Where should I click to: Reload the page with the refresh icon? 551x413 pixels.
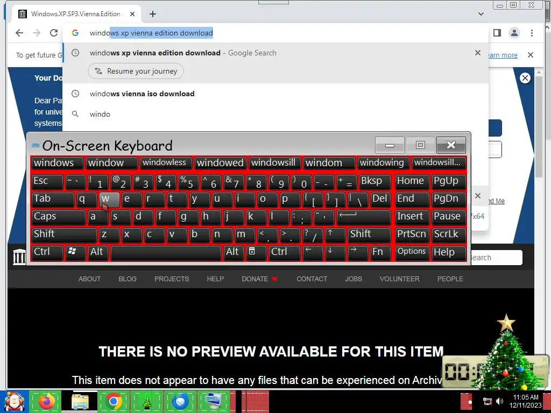pos(54,33)
